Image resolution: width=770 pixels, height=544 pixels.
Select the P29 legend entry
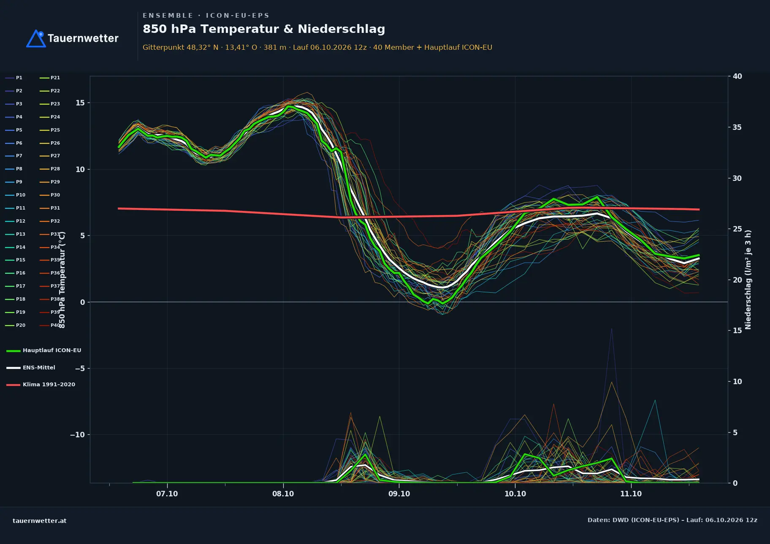click(50, 182)
